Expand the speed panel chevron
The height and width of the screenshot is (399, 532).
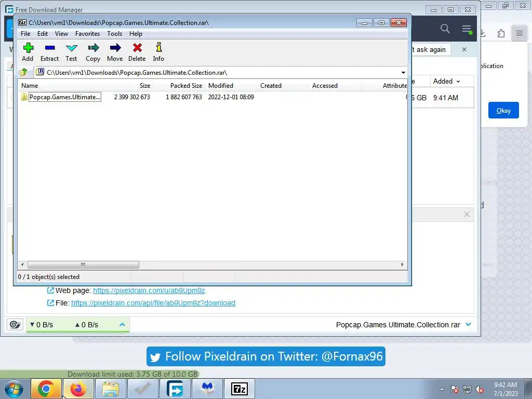pos(122,325)
